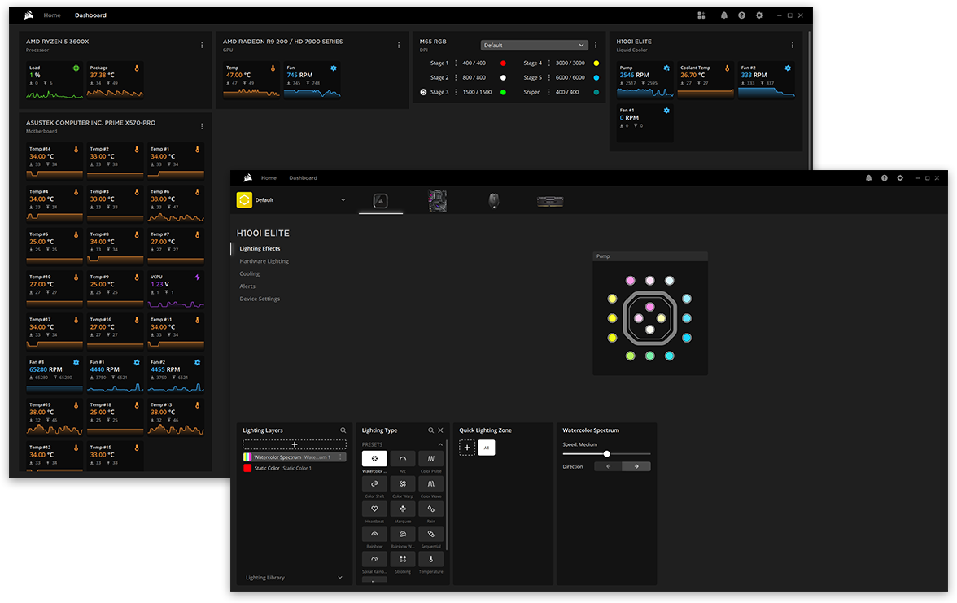Pick the Temperature lighting preset

coord(431,558)
